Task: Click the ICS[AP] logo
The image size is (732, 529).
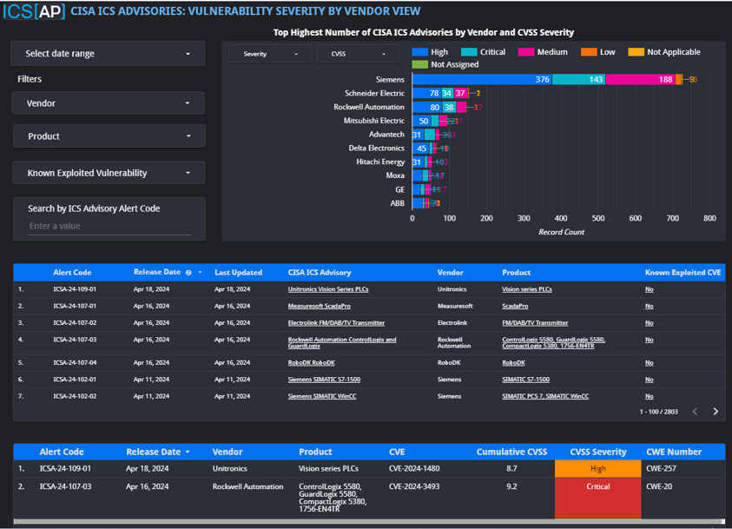Action: tap(34, 10)
